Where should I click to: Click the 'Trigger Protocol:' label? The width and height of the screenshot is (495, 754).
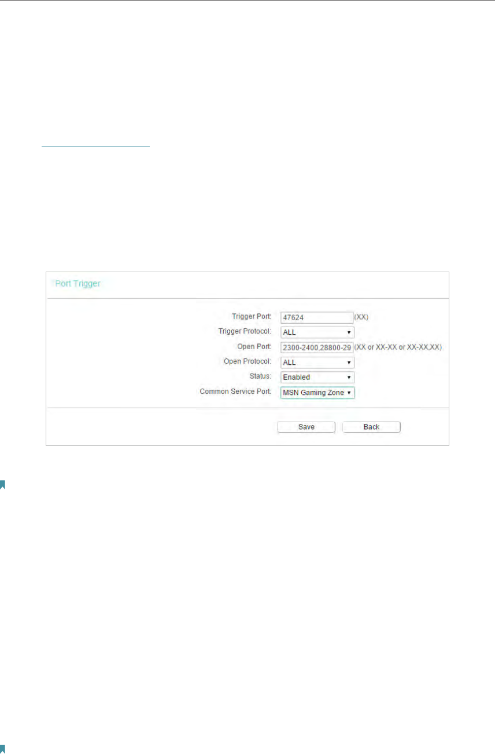pyautogui.click(x=243, y=332)
